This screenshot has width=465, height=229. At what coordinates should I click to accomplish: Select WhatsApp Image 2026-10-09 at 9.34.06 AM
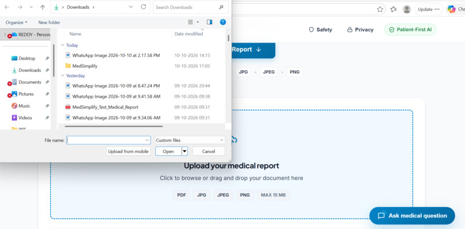(117, 118)
